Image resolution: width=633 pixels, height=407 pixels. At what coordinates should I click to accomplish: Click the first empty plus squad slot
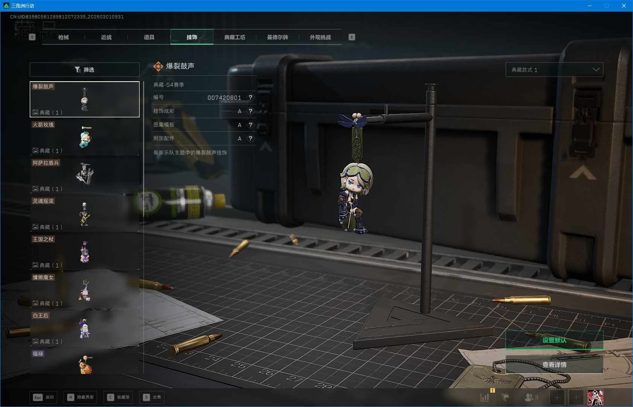(x=557, y=397)
